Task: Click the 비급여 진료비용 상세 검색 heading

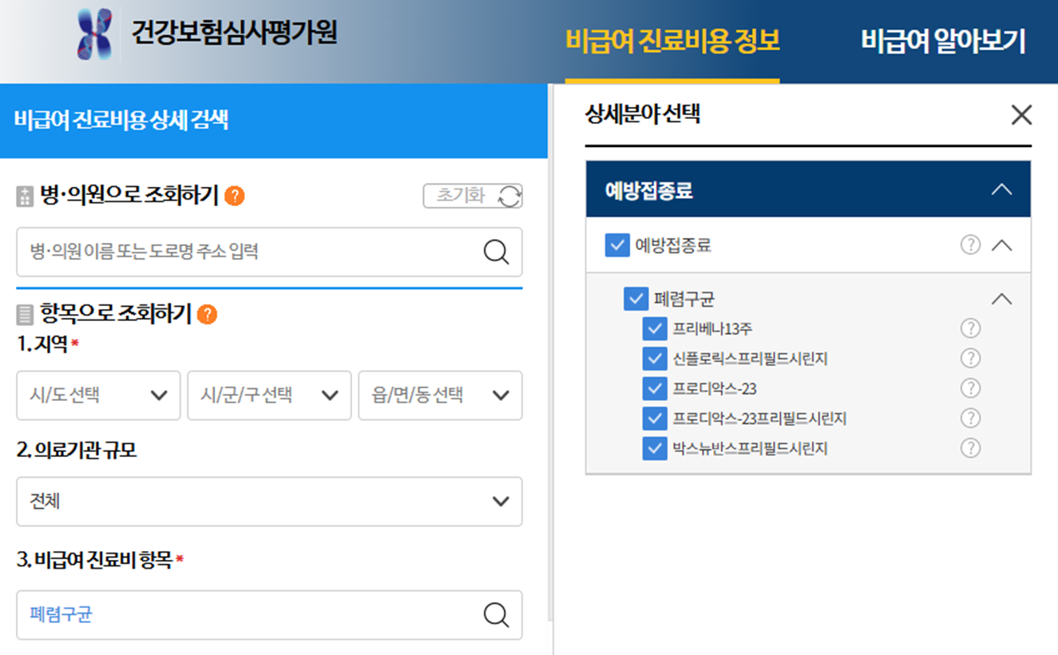Action: click(x=121, y=121)
